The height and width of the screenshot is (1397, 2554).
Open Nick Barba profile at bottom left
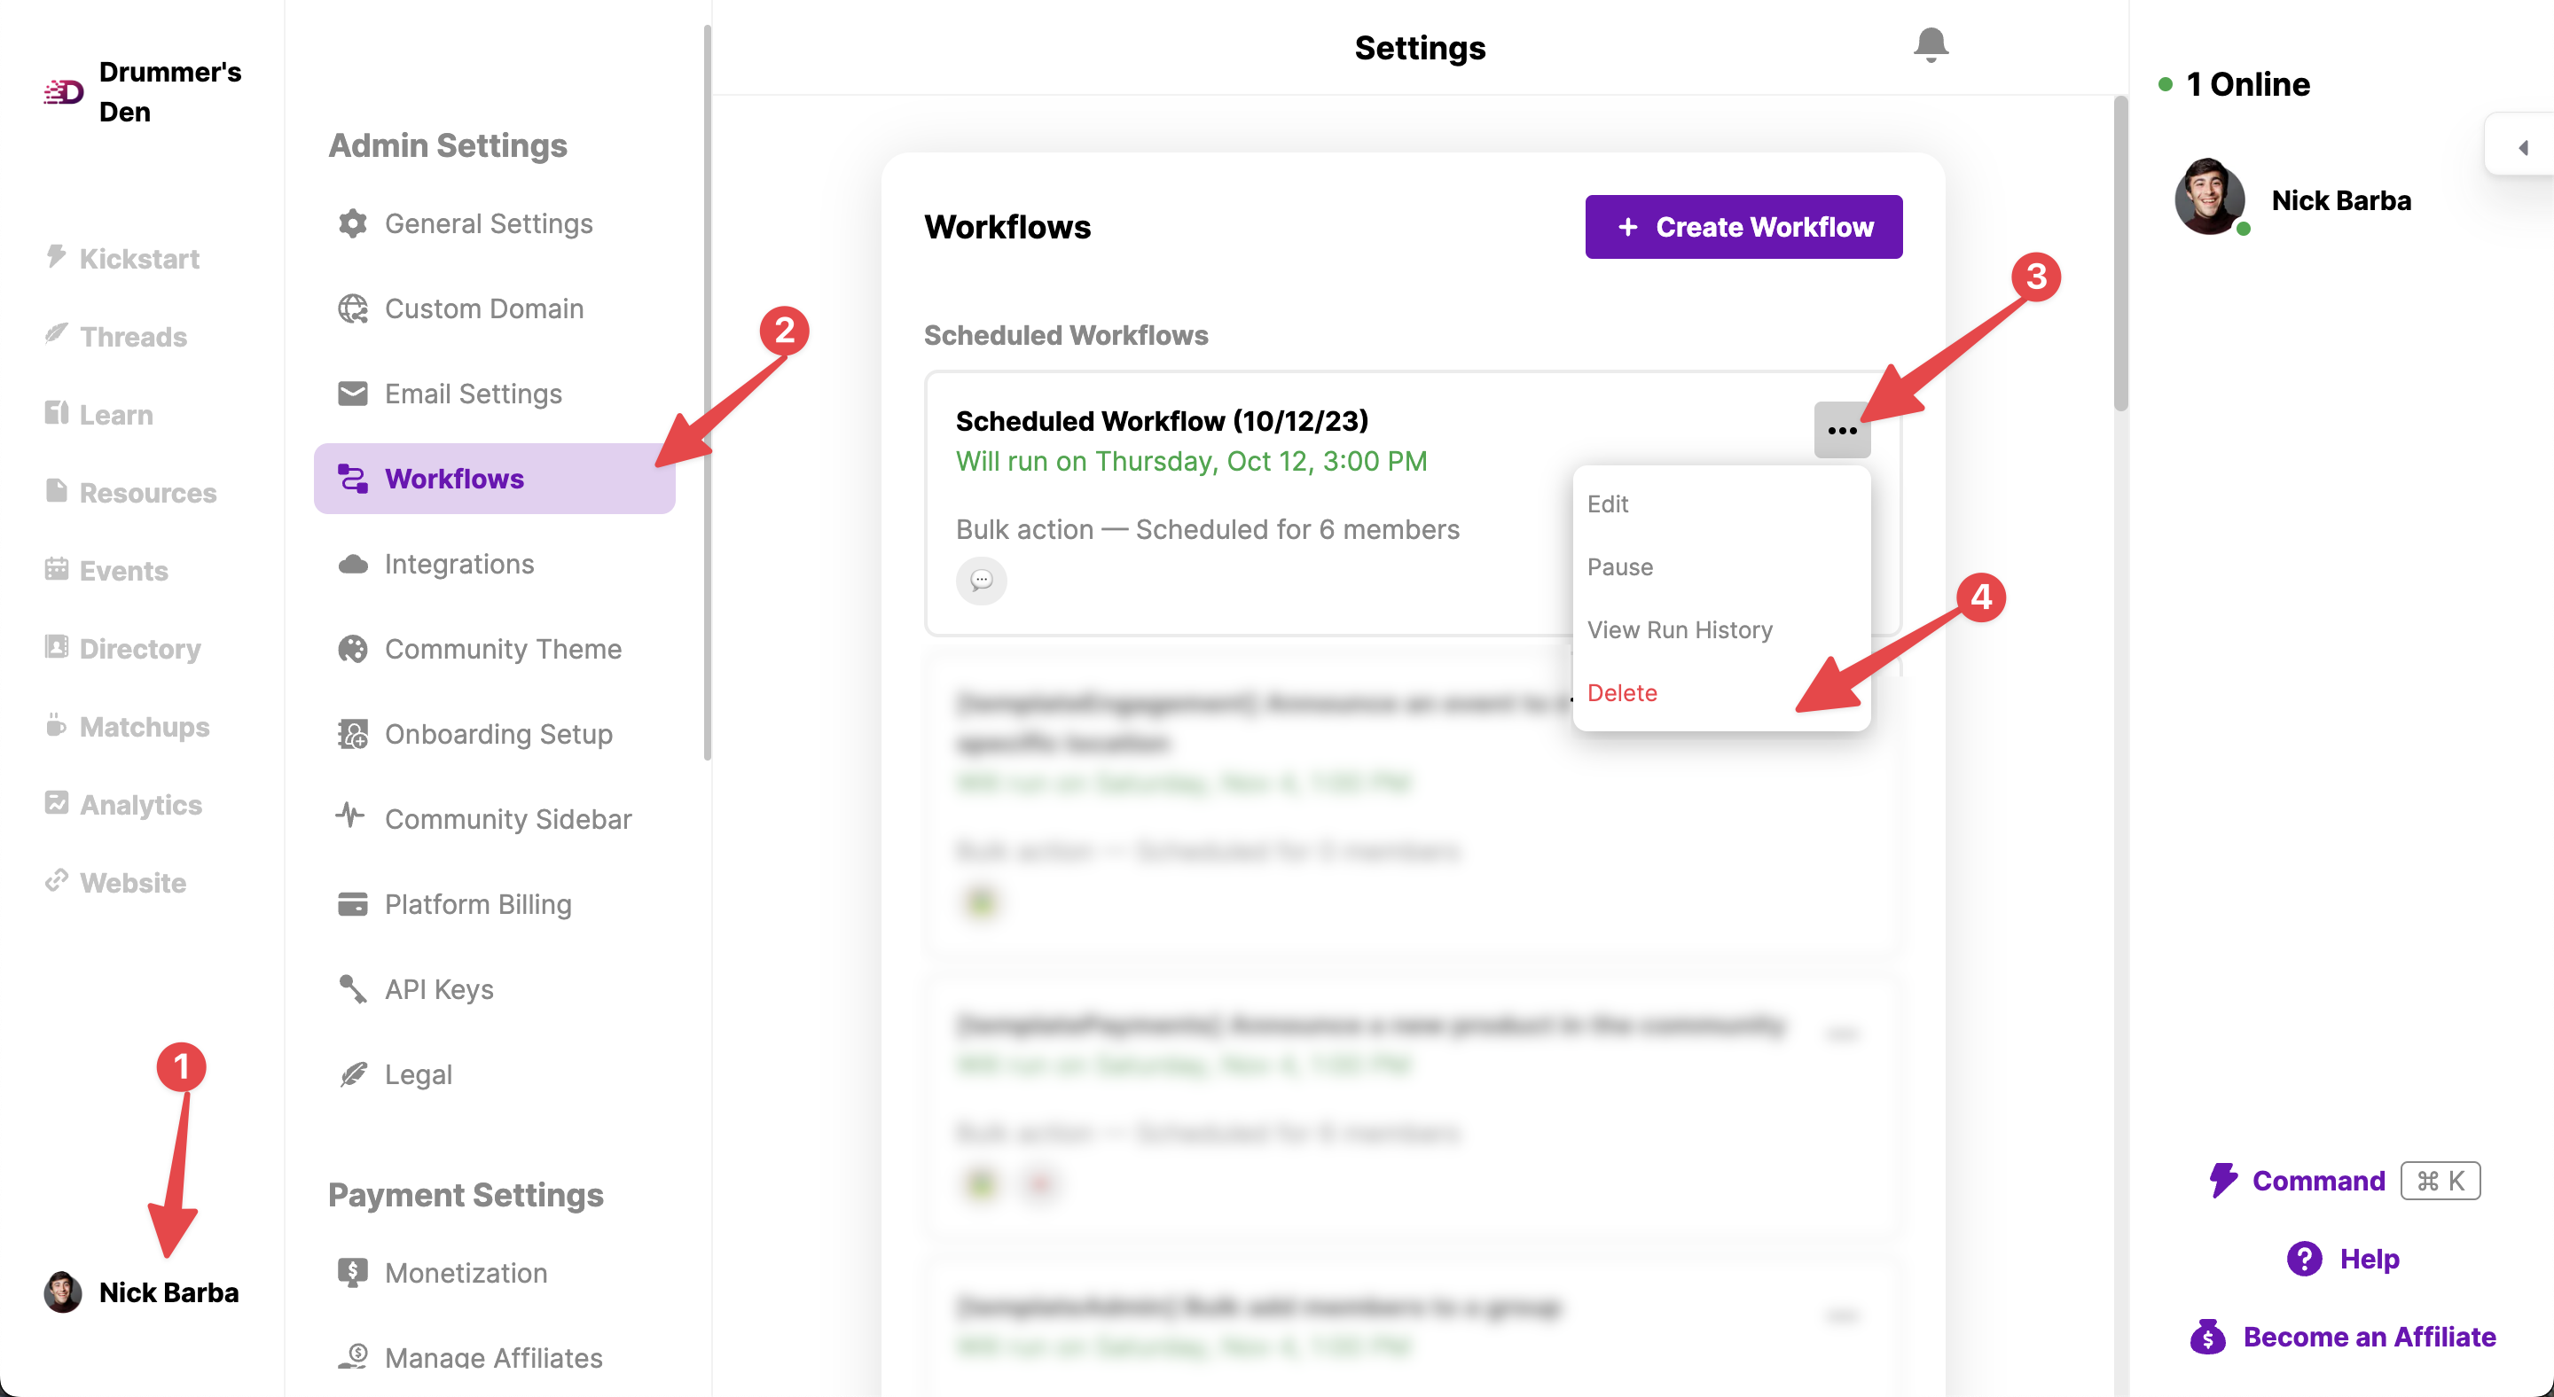click(142, 1292)
